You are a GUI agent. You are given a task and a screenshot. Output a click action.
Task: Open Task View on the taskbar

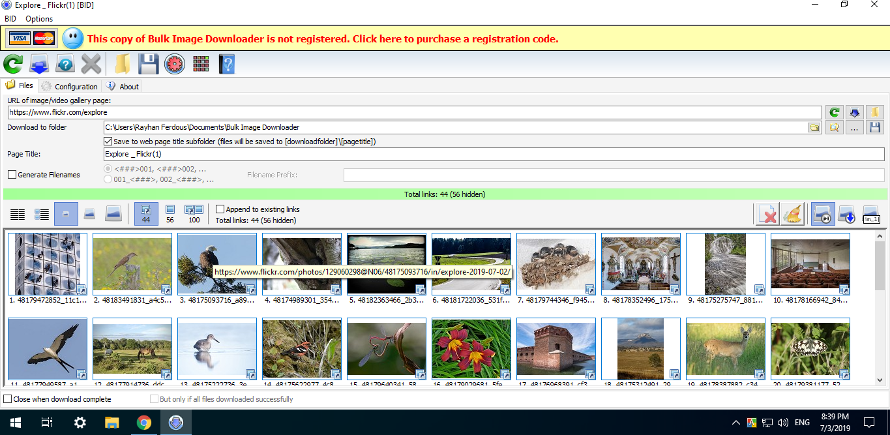click(47, 423)
